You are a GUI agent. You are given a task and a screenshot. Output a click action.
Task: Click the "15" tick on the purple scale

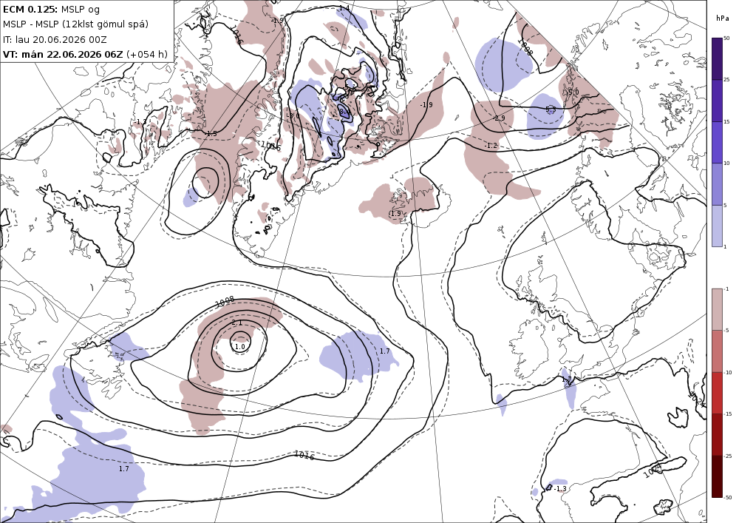tap(726, 121)
